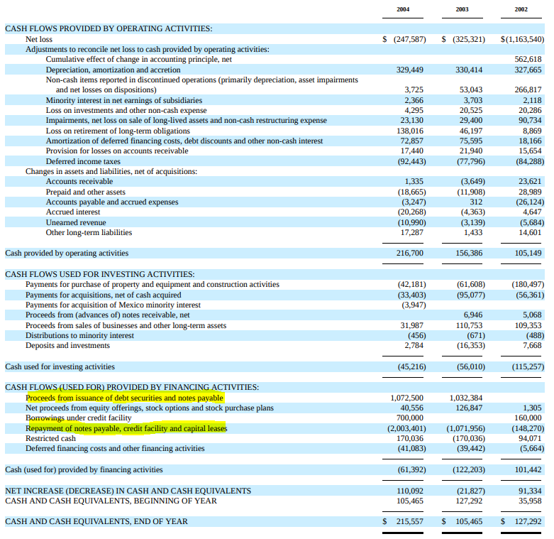Click the 'Cash and cash equivalents, end of year' label
554x539 pixels.
click(x=96, y=521)
